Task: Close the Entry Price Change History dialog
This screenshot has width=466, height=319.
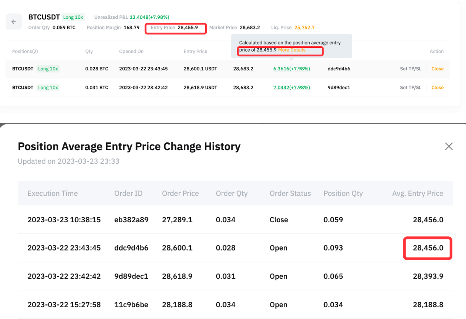Action: pos(449,146)
